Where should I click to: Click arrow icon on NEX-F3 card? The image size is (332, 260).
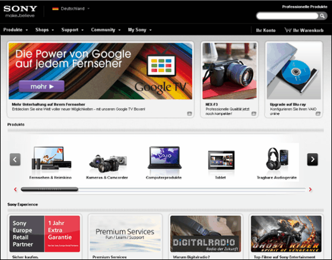254,113
